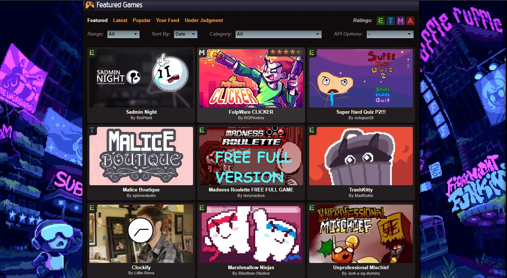Toggle the green E rating filter
This screenshot has width=507, height=278.
(x=381, y=21)
